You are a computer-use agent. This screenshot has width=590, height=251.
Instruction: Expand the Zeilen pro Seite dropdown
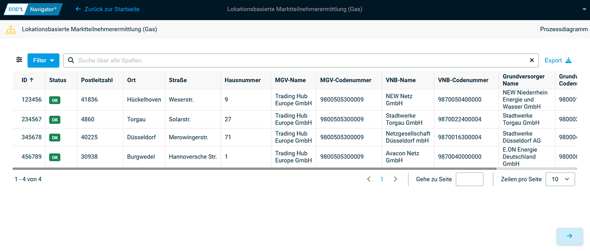point(560,179)
